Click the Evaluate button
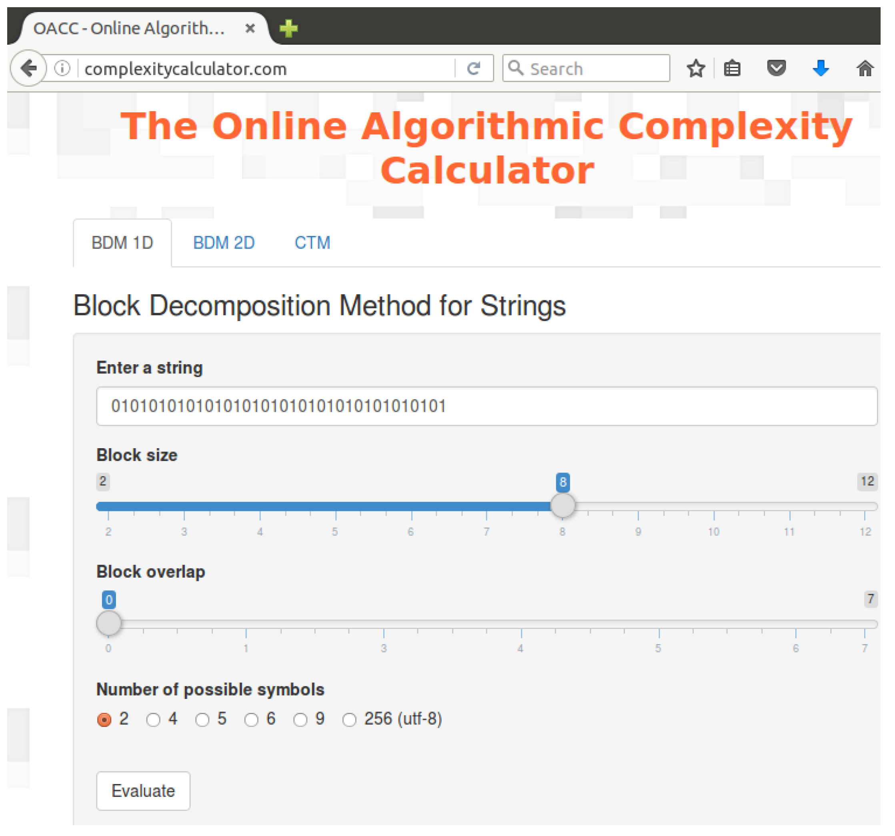This screenshot has height=836, width=895. tap(143, 791)
